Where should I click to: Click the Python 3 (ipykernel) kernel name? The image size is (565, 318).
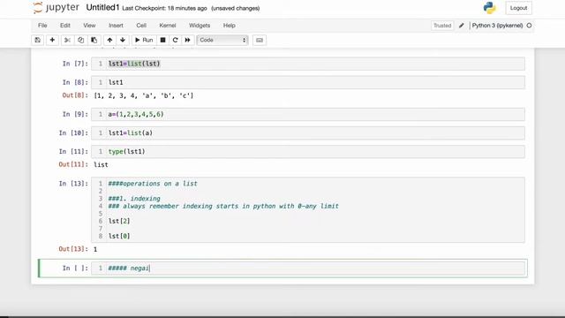497,26
